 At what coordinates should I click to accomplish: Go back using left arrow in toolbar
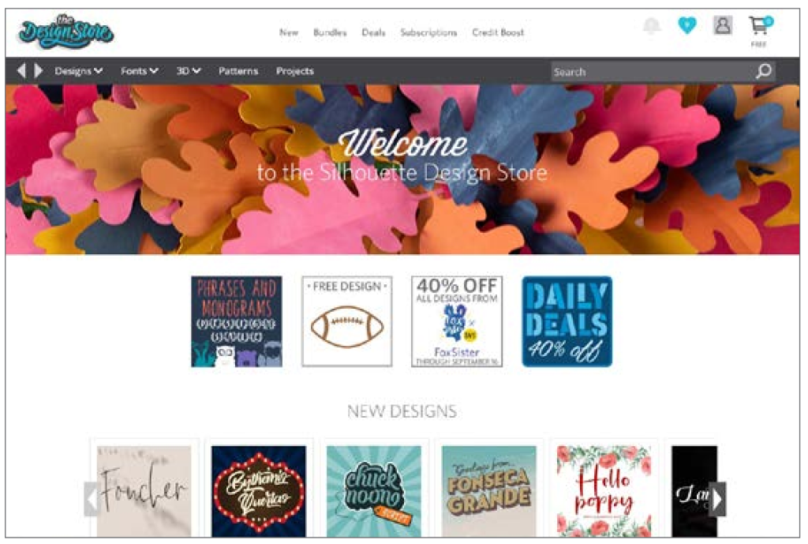tap(21, 70)
